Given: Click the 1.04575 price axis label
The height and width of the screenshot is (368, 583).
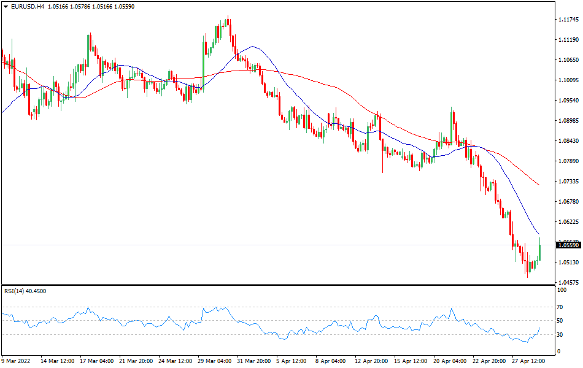Looking at the screenshot, I should pos(568,283).
